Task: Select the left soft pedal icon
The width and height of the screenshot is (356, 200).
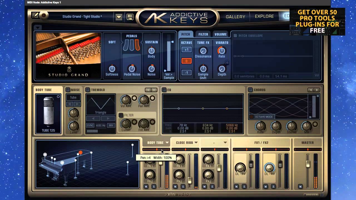Action: click(x=126, y=45)
